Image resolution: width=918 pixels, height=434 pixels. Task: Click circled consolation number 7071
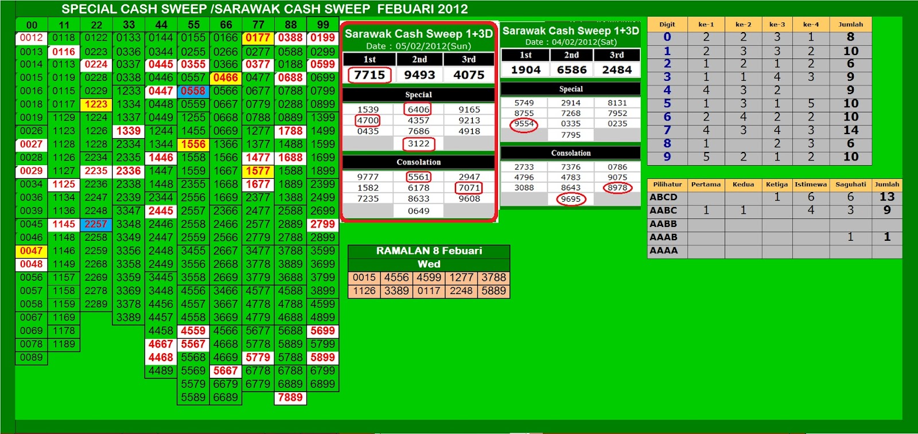[469, 187]
